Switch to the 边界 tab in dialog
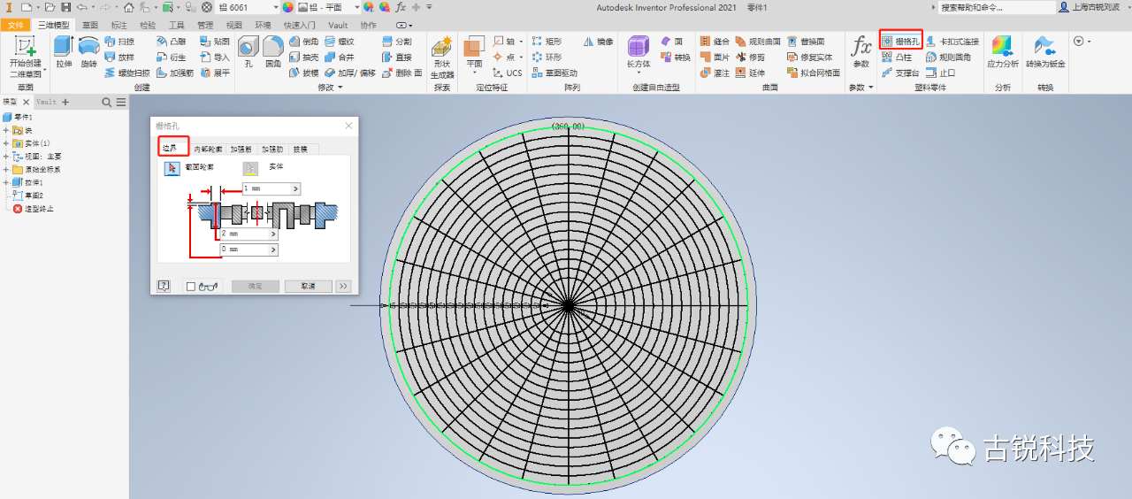This screenshot has height=499, width=1132. coord(170,148)
